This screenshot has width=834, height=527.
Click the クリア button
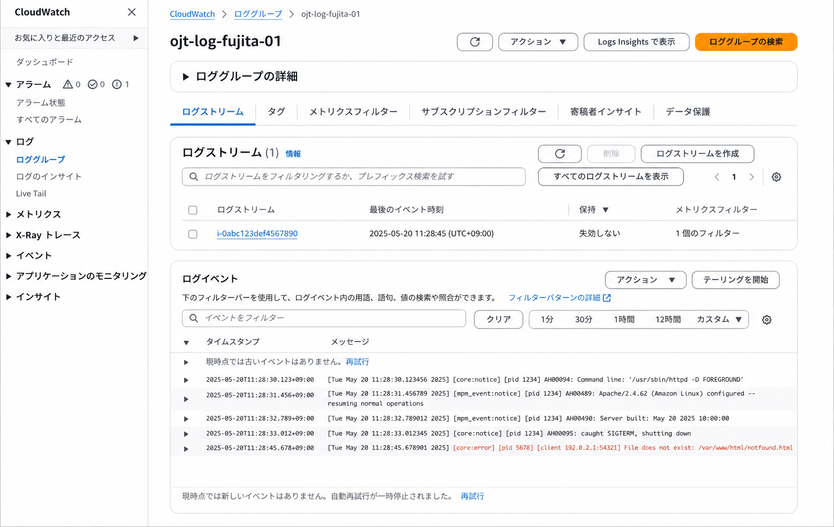tap(498, 319)
